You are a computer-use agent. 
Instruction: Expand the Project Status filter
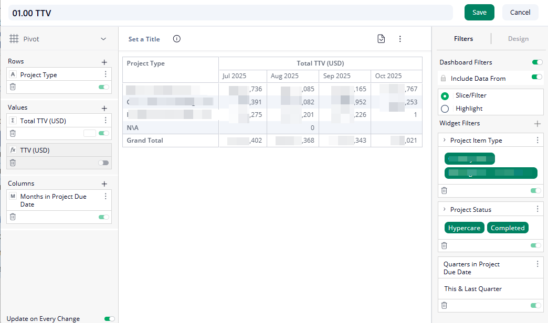[x=445, y=210]
